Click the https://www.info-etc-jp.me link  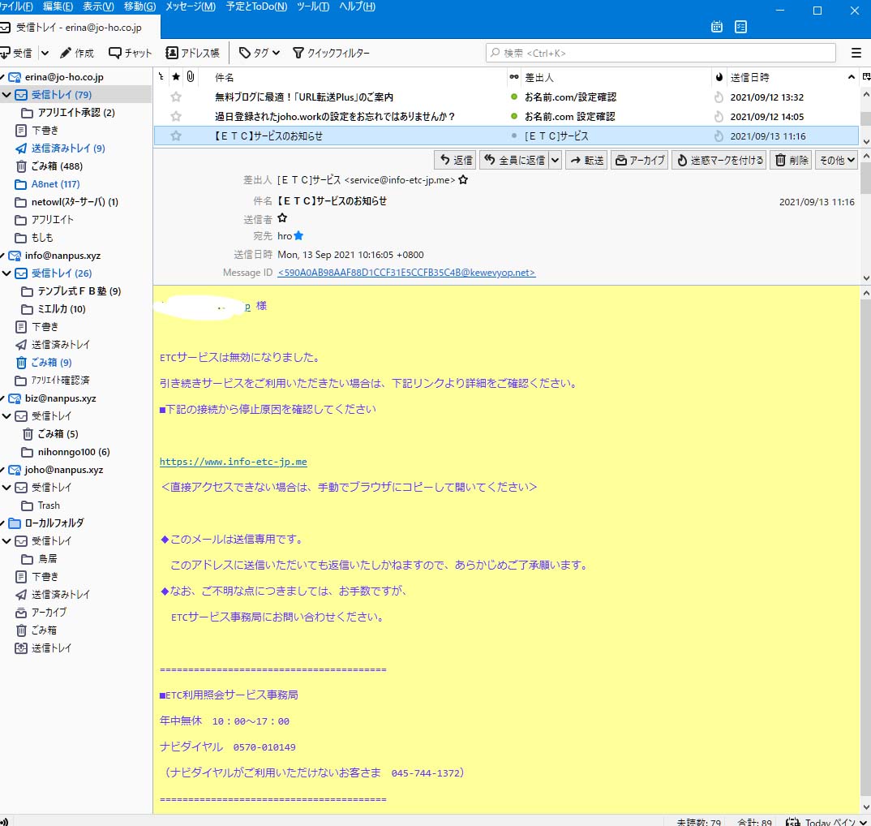234,461
